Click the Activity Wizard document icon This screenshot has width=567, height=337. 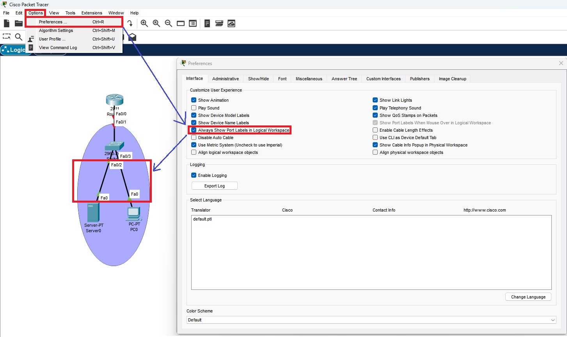tap(207, 23)
